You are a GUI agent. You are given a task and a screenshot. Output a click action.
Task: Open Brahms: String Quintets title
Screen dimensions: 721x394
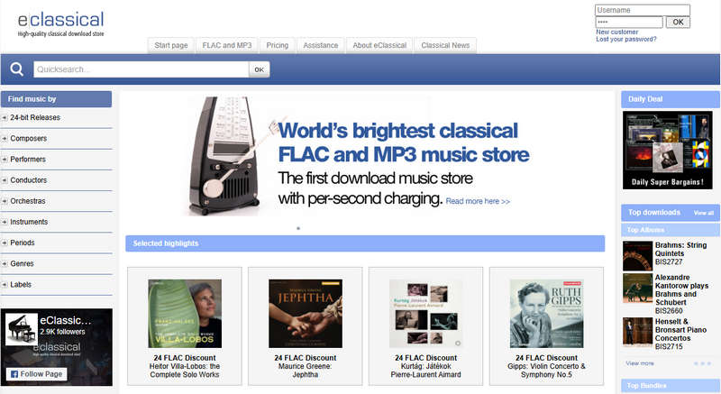tap(681, 249)
